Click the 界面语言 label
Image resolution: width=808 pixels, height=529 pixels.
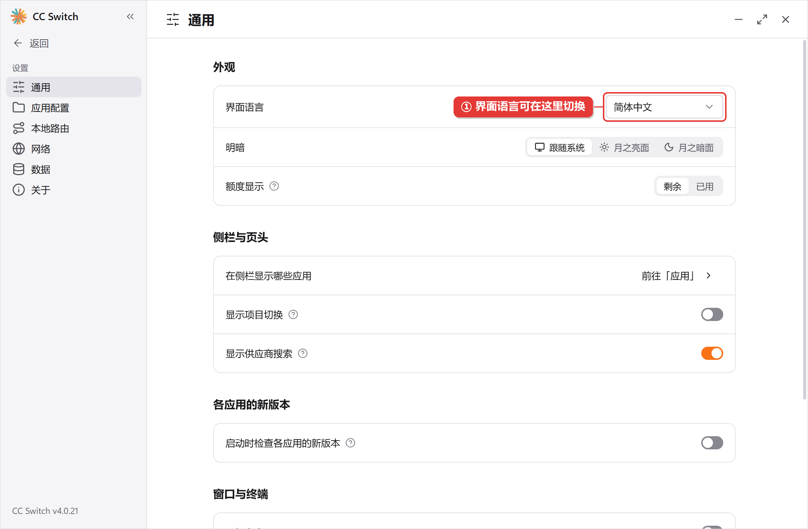tap(245, 107)
